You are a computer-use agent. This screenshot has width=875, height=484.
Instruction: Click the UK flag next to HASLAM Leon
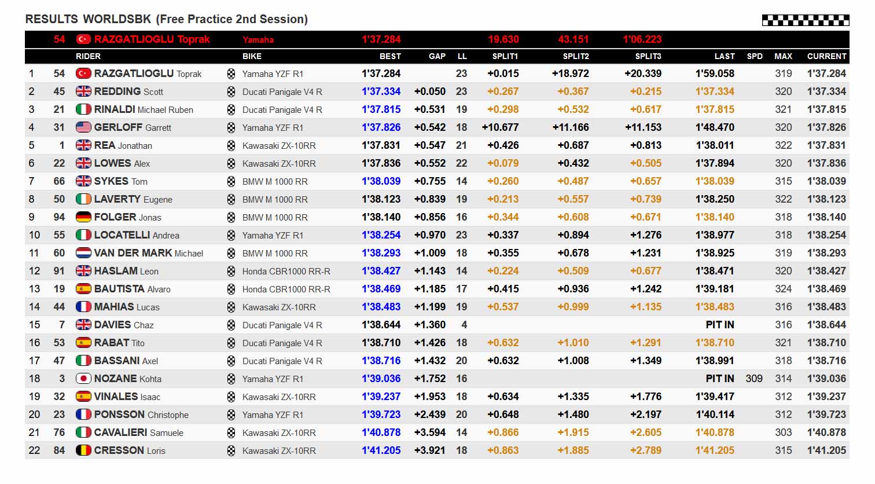[83, 271]
